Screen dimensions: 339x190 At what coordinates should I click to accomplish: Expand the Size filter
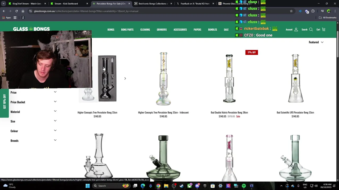[33, 121]
